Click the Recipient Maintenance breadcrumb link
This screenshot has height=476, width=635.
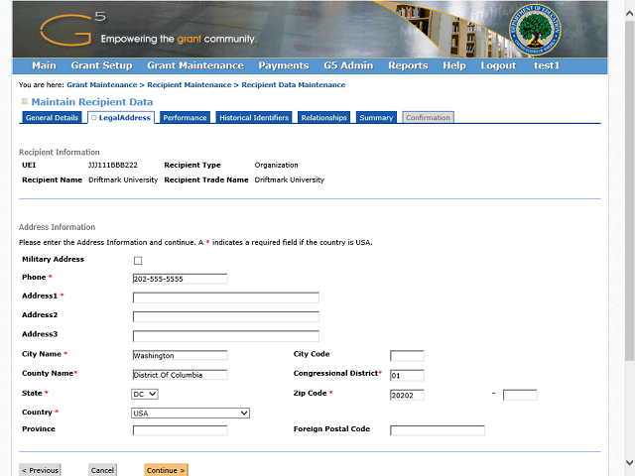[x=190, y=85]
